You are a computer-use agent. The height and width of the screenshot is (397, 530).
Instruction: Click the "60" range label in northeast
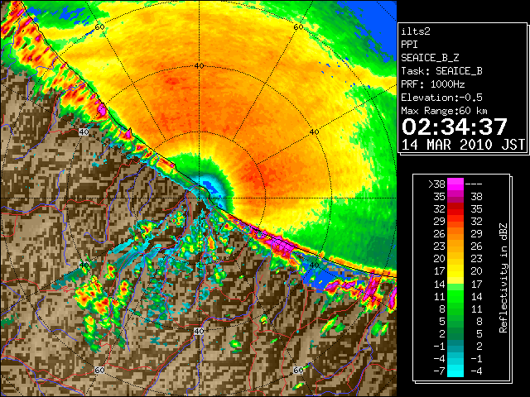(298, 26)
